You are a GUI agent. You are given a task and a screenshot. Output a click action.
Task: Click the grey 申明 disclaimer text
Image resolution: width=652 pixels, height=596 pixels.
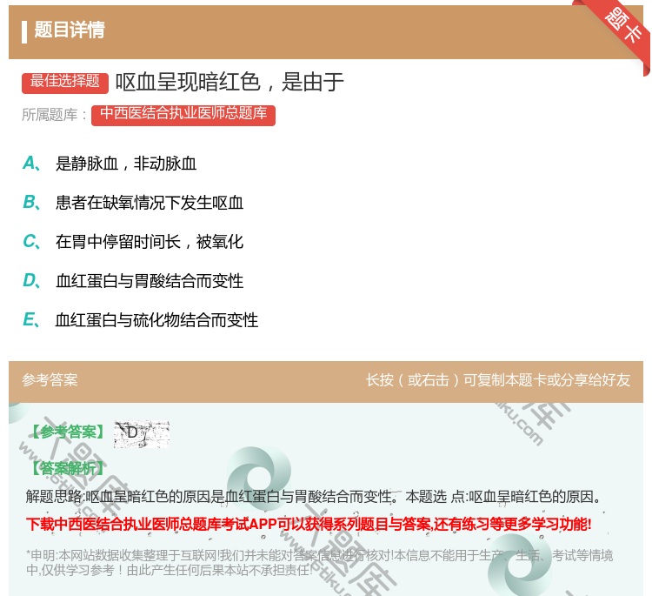pyautogui.click(x=319, y=562)
